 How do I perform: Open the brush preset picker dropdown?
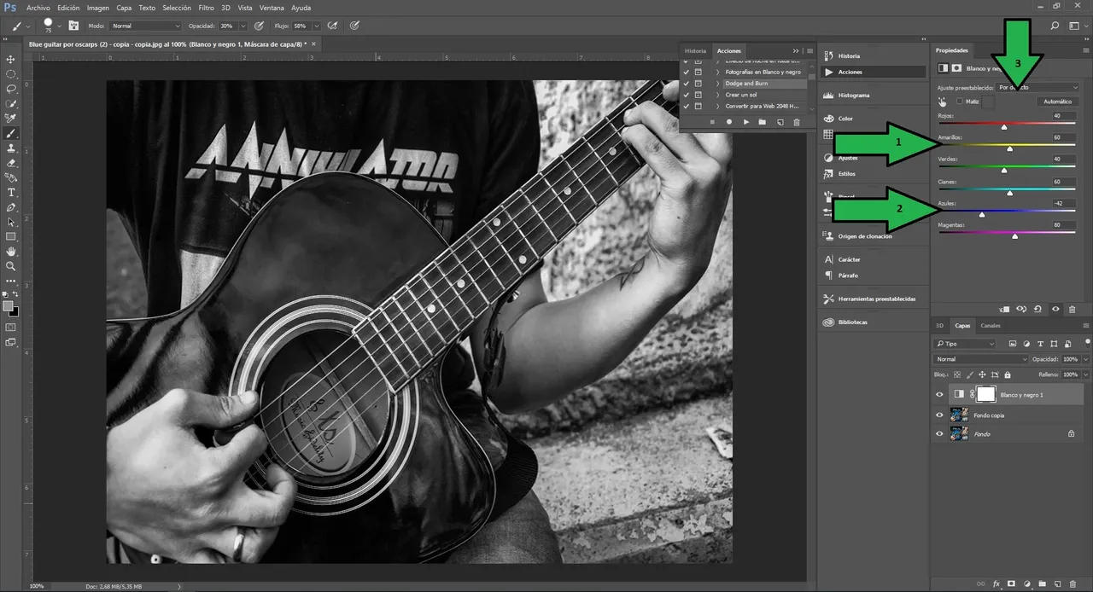59,26
